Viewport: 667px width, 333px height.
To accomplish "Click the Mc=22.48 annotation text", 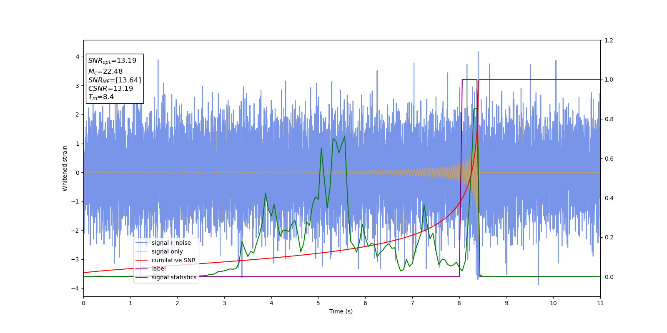I will (105, 72).
